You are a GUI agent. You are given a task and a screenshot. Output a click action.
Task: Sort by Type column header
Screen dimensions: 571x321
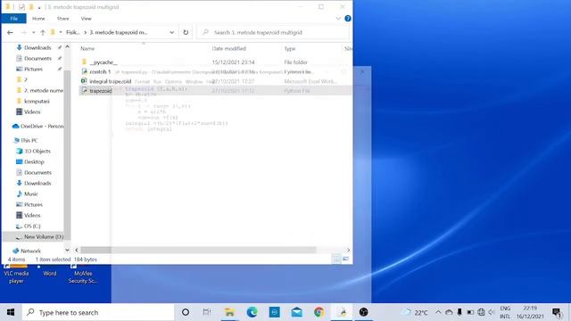[290, 48]
